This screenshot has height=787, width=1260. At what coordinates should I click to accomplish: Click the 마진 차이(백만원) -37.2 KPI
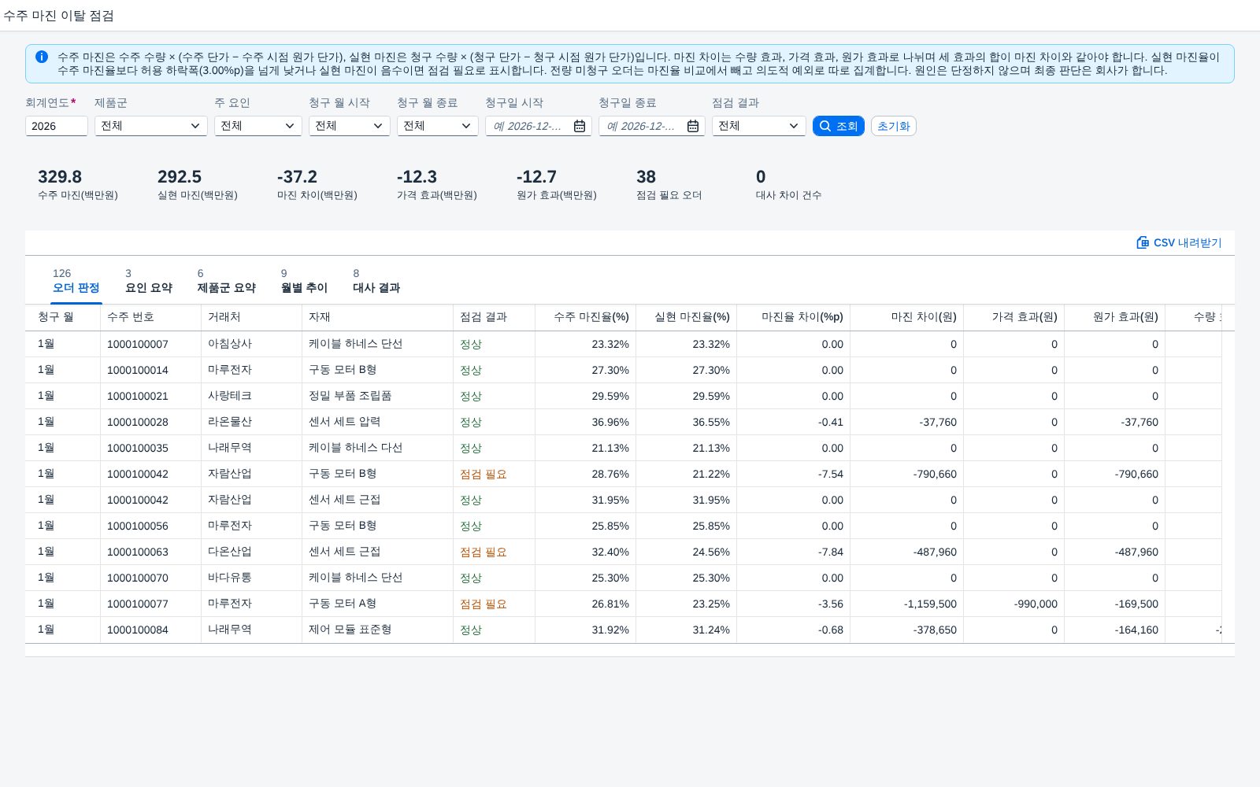[x=317, y=185]
